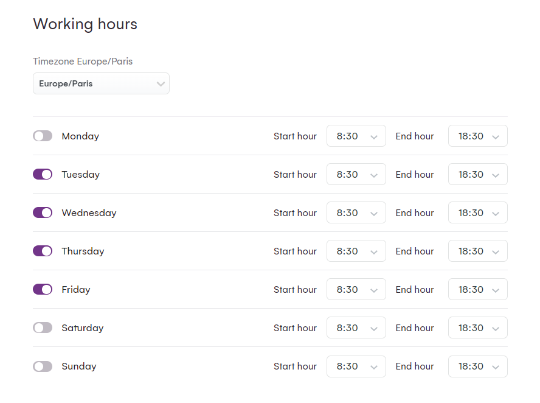The height and width of the screenshot is (403, 540).
Task: Expand Tuesday's end hour dropdown
Action: (477, 174)
